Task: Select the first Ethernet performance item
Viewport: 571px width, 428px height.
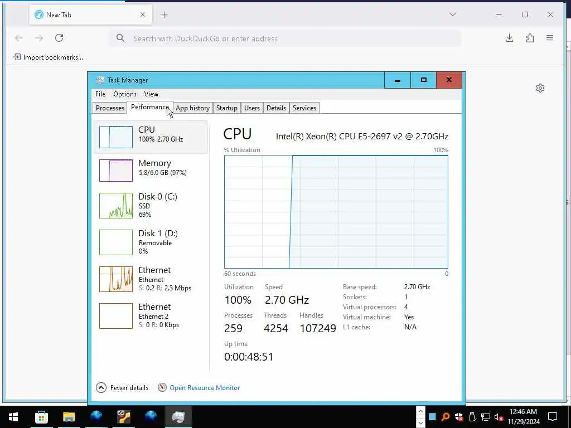Action: (x=151, y=279)
